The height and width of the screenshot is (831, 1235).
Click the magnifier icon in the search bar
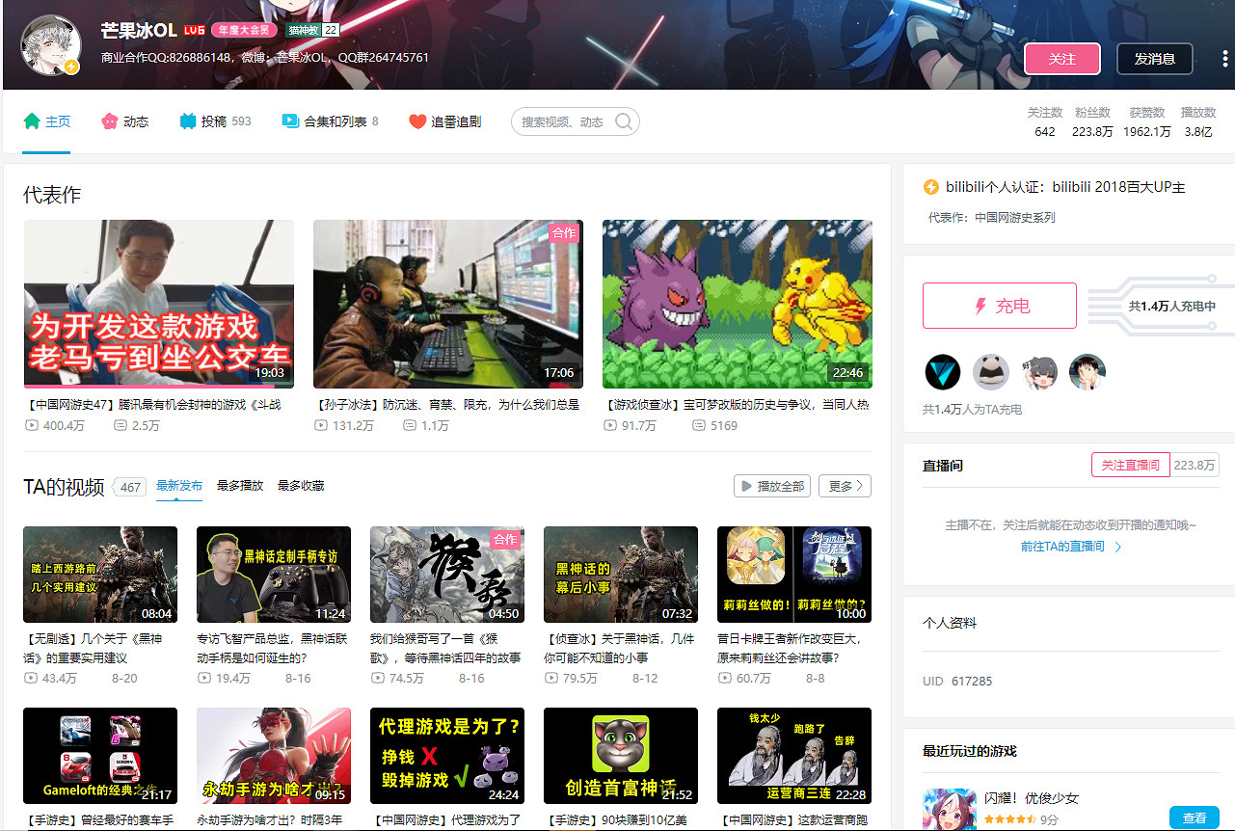pos(623,121)
